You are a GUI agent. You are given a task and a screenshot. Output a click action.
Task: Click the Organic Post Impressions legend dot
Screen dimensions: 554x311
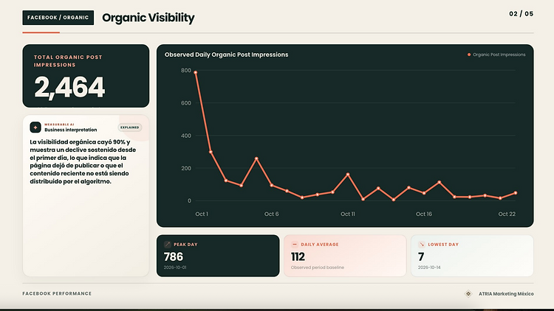[x=469, y=55]
